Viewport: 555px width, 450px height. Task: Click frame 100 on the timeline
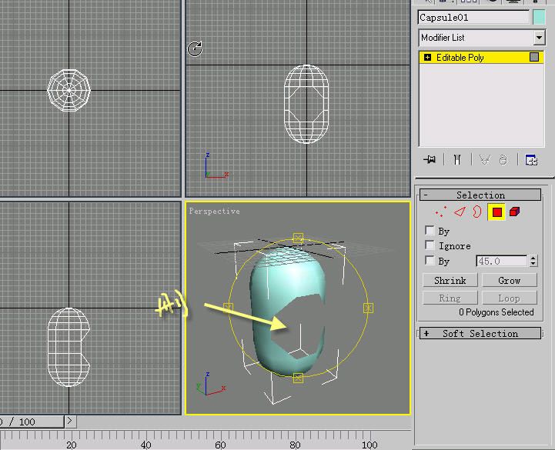click(369, 445)
